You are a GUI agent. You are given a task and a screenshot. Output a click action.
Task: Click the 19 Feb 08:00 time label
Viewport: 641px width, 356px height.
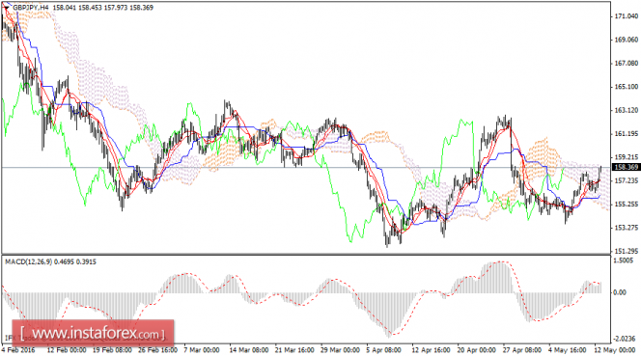[112, 350]
